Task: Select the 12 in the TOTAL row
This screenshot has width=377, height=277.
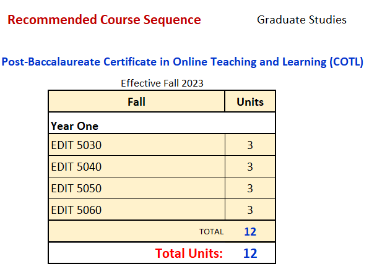Action: 250,232
